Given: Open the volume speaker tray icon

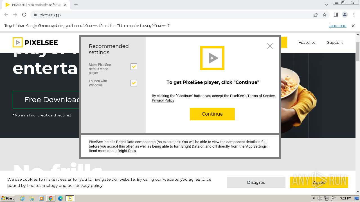Looking at the screenshot, I should point(320,198).
